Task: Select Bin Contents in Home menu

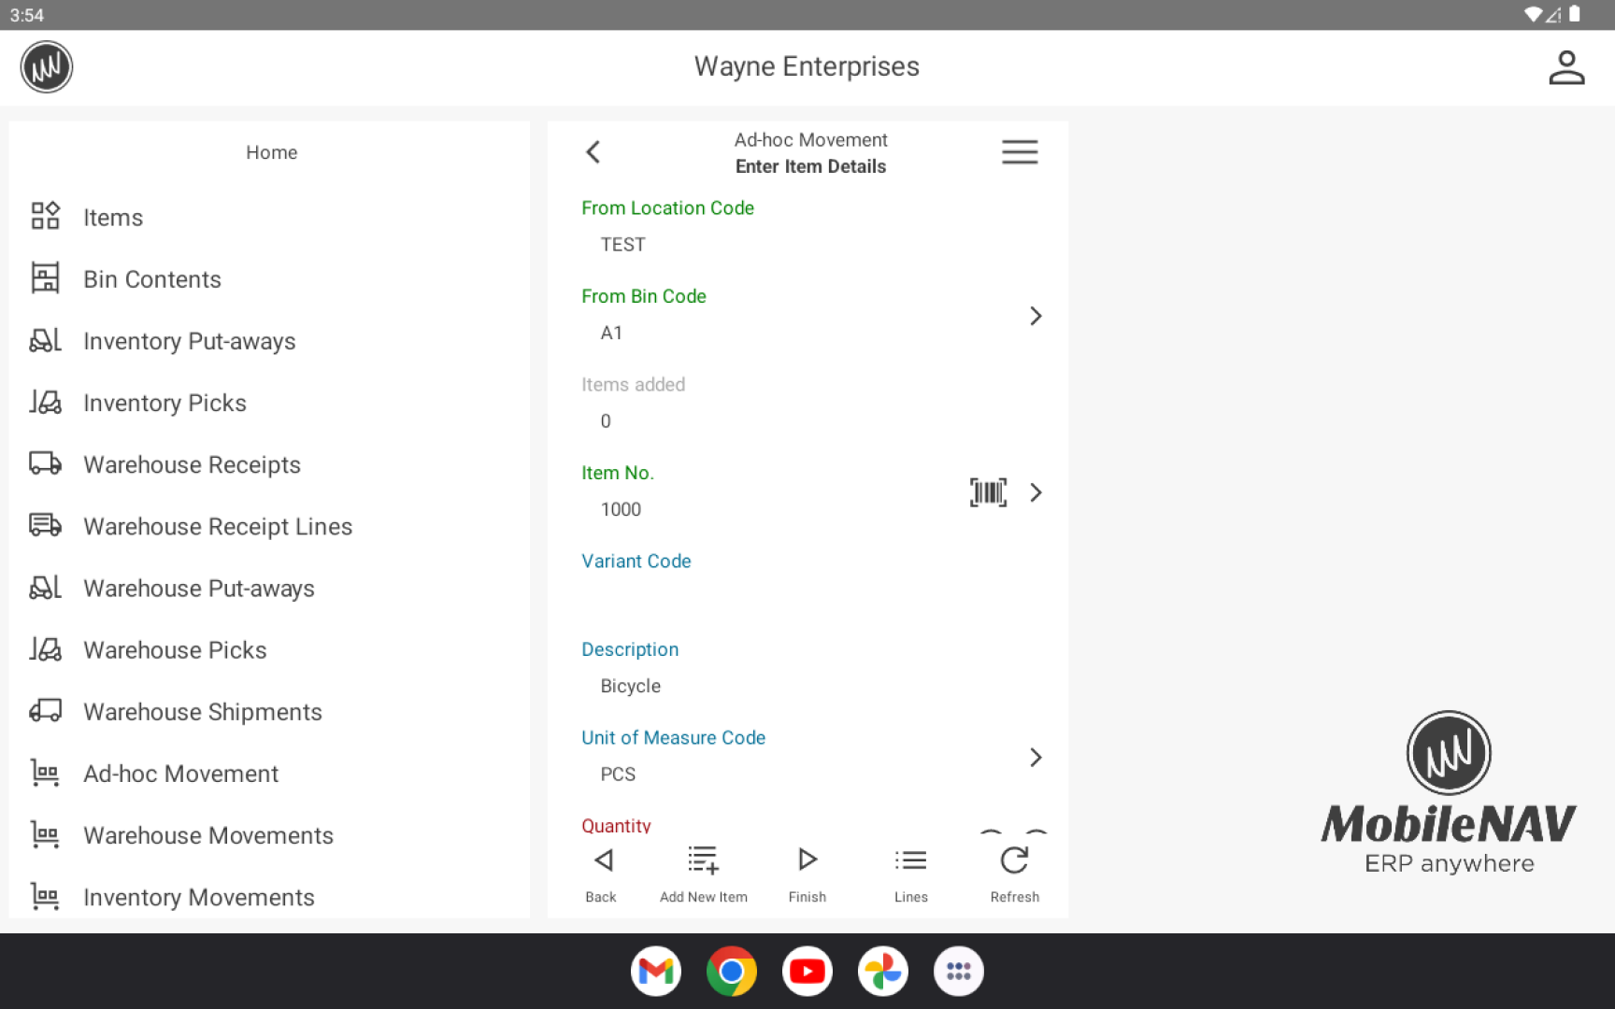Action: click(x=269, y=278)
